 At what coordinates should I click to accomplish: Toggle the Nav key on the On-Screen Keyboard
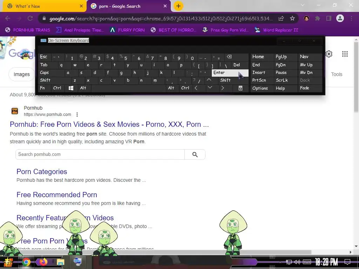click(x=310, y=57)
